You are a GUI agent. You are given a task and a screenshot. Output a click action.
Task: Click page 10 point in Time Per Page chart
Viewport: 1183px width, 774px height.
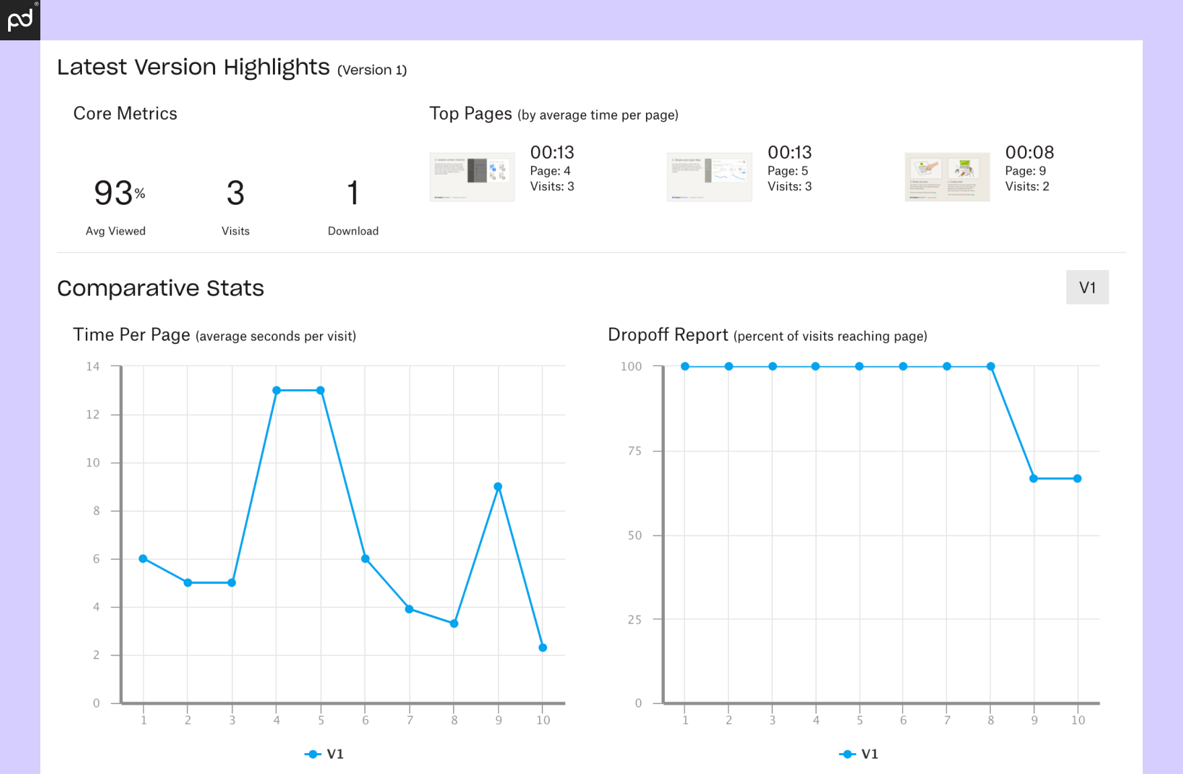[543, 648]
